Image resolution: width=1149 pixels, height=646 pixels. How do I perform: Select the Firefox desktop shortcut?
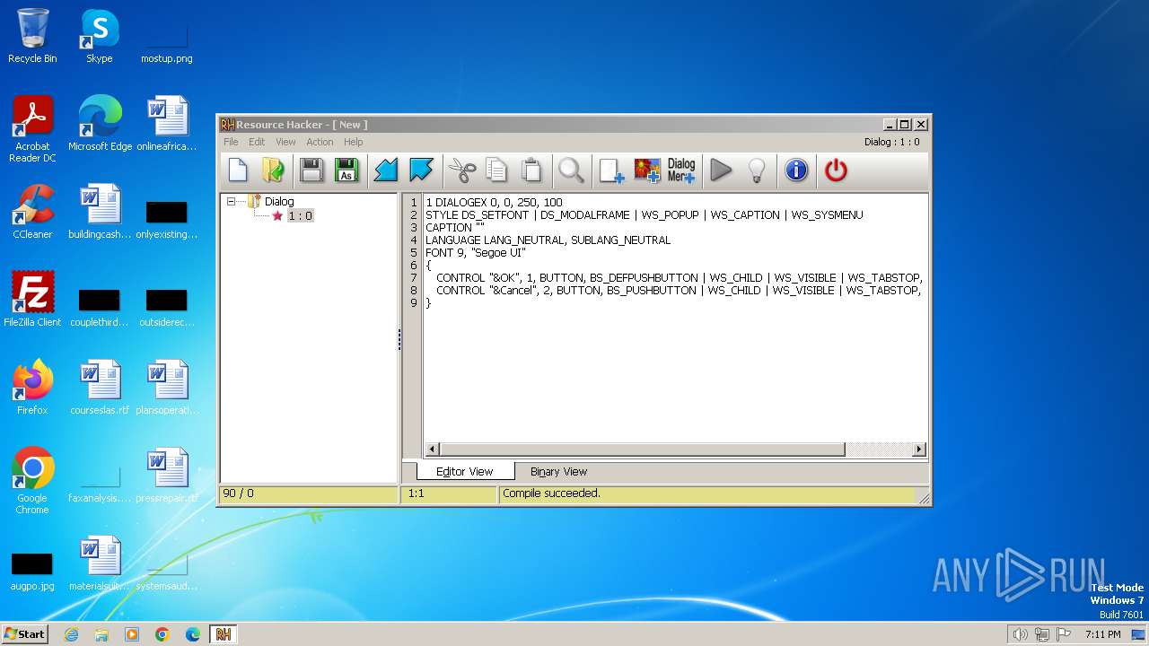[32, 388]
